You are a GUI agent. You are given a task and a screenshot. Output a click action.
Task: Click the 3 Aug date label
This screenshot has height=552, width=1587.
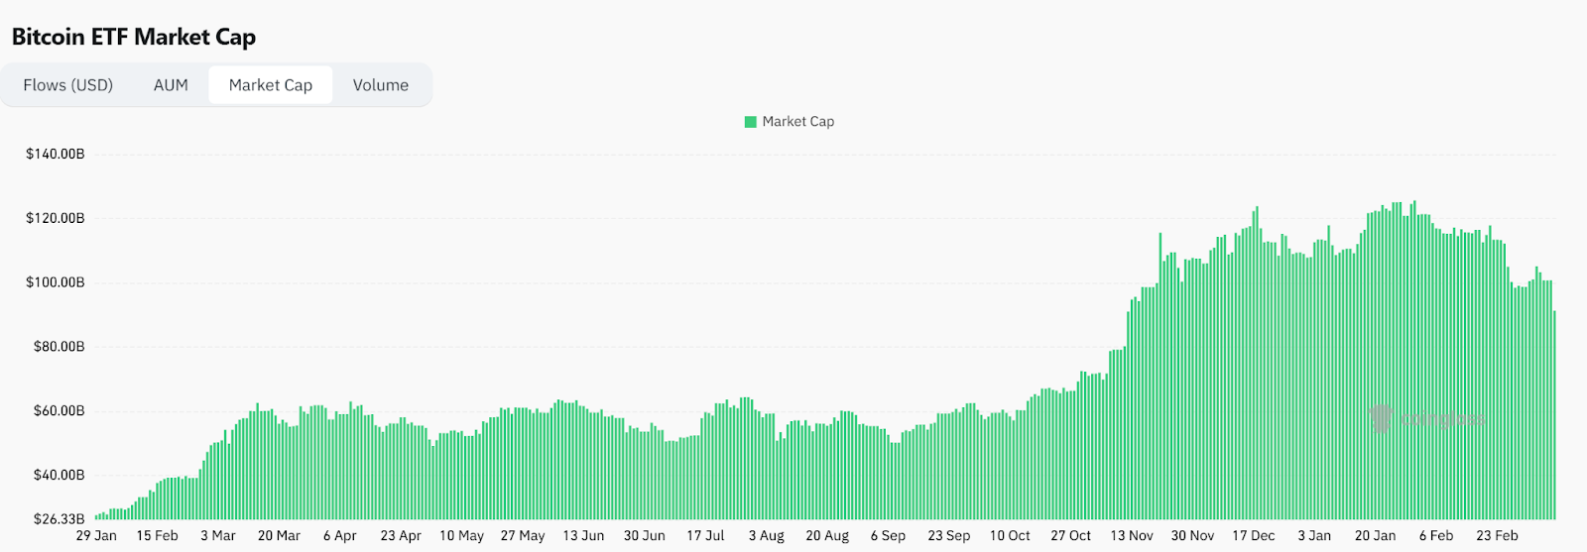pos(766,536)
